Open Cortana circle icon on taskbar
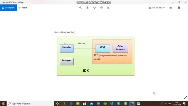The image size is (188, 106). click(x=58, y=103)
